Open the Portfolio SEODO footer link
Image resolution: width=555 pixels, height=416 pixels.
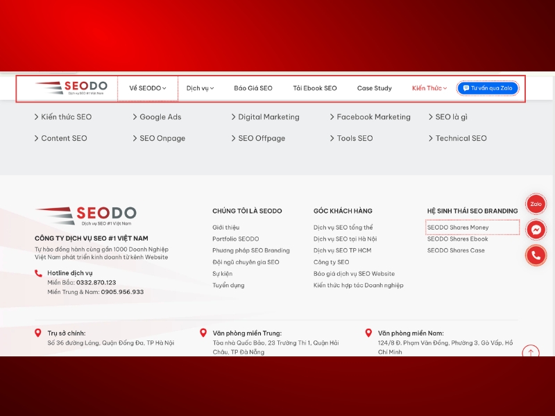point(236,239)
